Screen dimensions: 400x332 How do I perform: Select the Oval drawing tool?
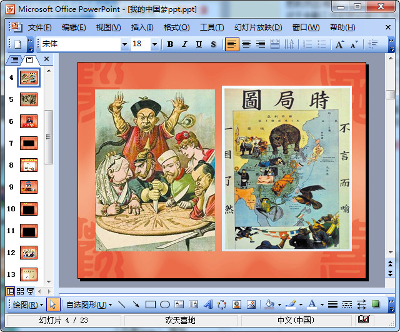point(165,304)
